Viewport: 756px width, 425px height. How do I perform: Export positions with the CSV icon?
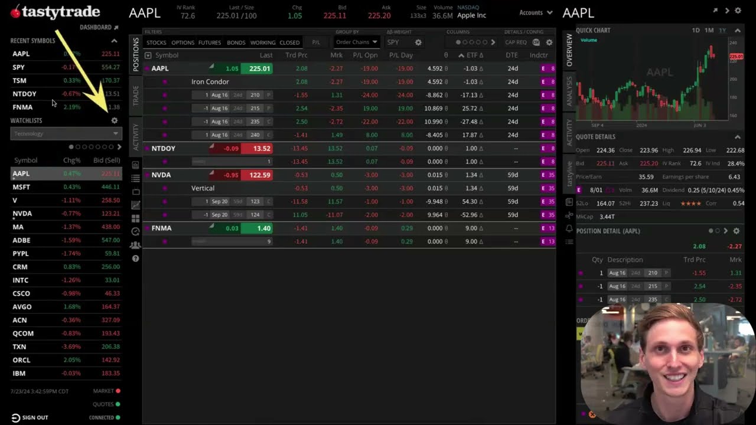click(x=536, y=42)
